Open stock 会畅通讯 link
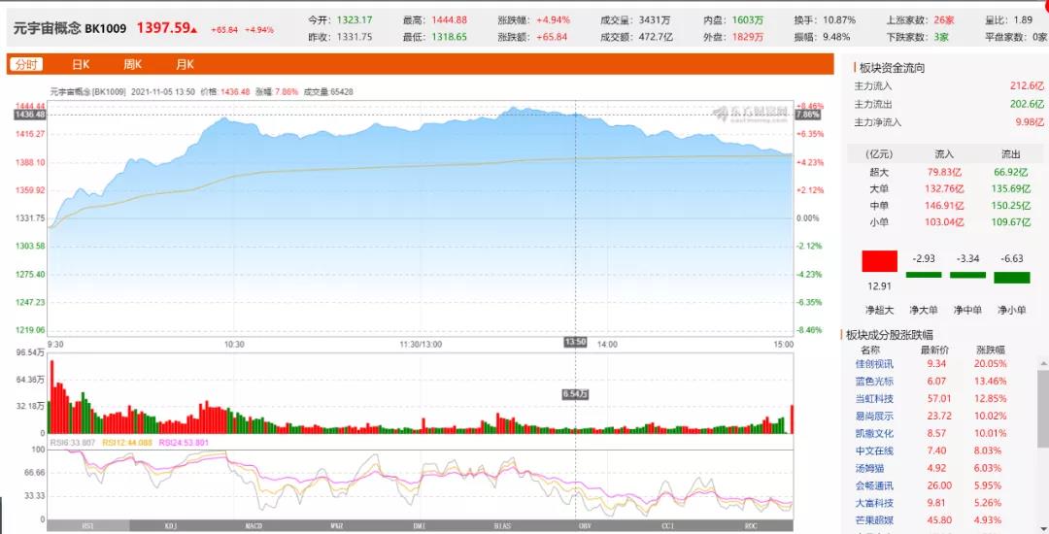This screenshot has width=1049, height=534. [x=874, y=485]
